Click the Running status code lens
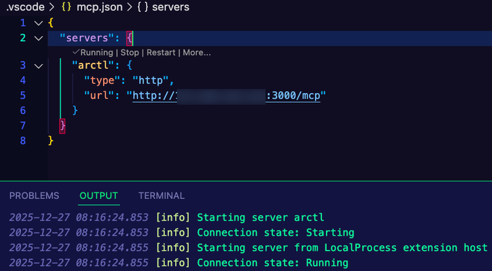The image size is (492, 271). coord(93,52)
